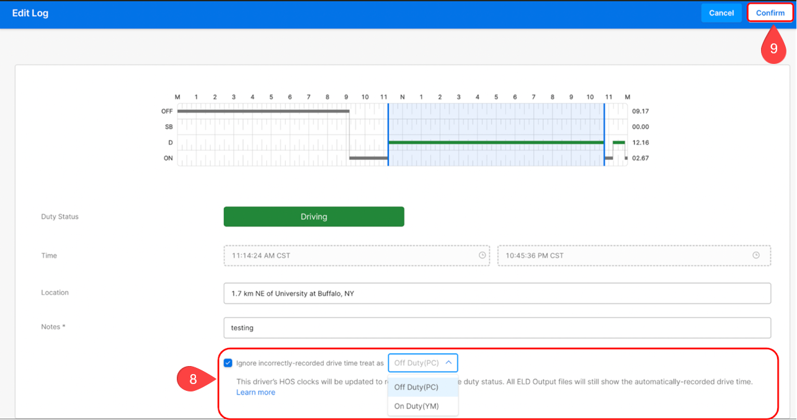Click the red step 8 callout marker
This screenshot has height=420, width=797.
[194, 379]
